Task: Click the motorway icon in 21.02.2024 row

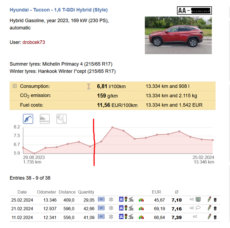Action: click(121, 208)
